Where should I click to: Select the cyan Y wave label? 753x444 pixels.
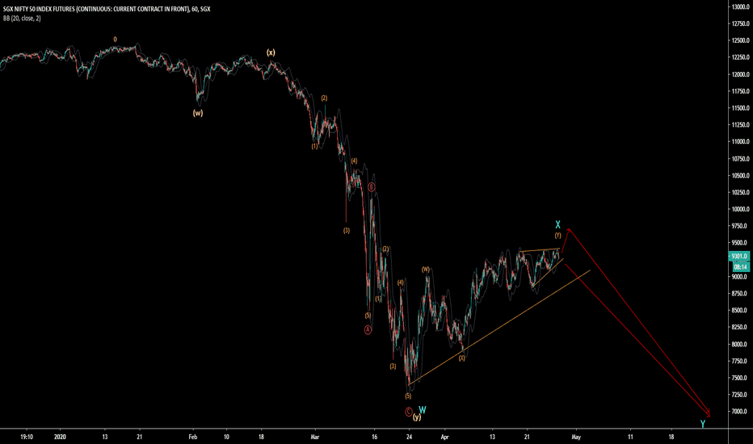pos(703,424)
